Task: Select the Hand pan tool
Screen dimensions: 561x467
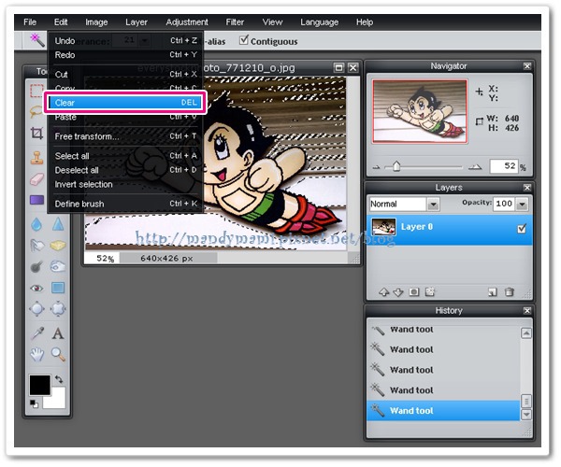Action: coord(36,354)
